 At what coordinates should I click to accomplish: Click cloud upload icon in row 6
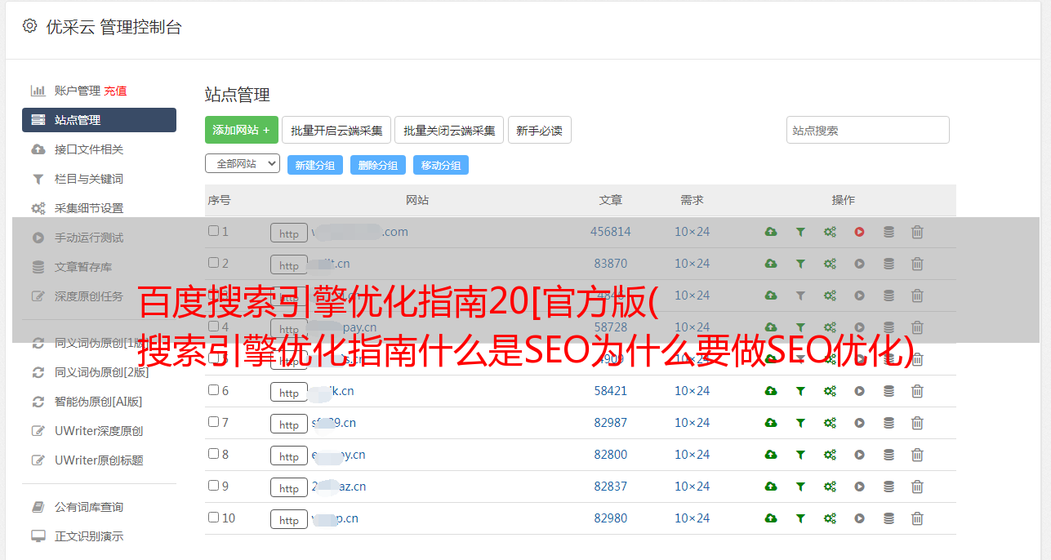tap(771, 391)
